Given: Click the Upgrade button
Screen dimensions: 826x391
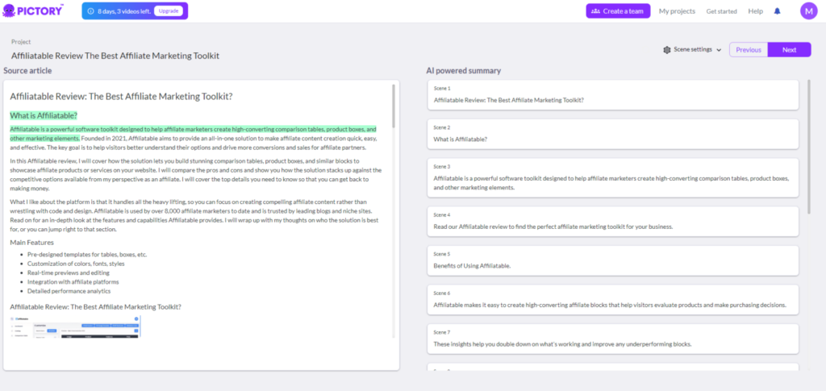Looking at the screenshot, I should pyautogui.click(x=169, y=11).
